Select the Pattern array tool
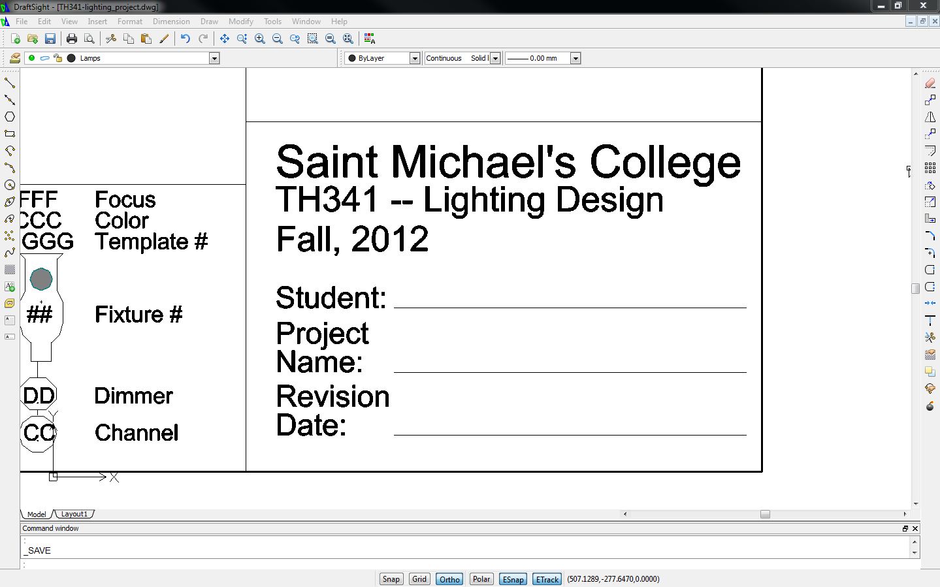 [x=930, y=168]
